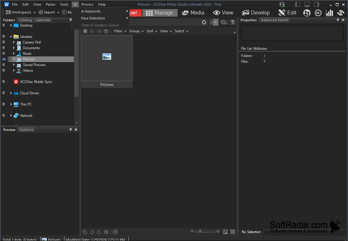Image resolution: width=348 pixels, height=241 pixels.
Task: Toggle easy-select marker for Libraries
Action: (3, 37)
